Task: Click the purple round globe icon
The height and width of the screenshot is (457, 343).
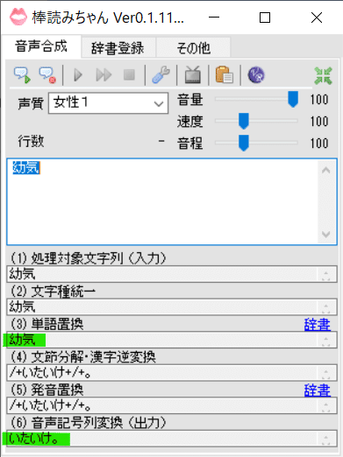Action: click(x=256, y=75)
